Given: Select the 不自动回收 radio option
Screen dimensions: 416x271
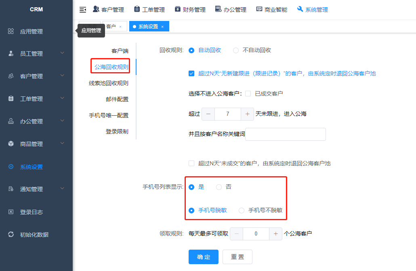Looking at the screenshot, I should click(x=236, y=50).
